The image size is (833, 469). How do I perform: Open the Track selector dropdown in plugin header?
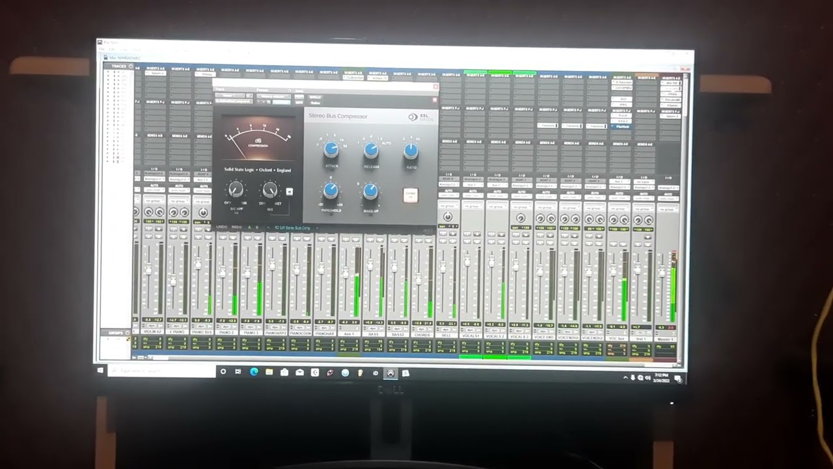pyautogui.click(x=230, y=96)
